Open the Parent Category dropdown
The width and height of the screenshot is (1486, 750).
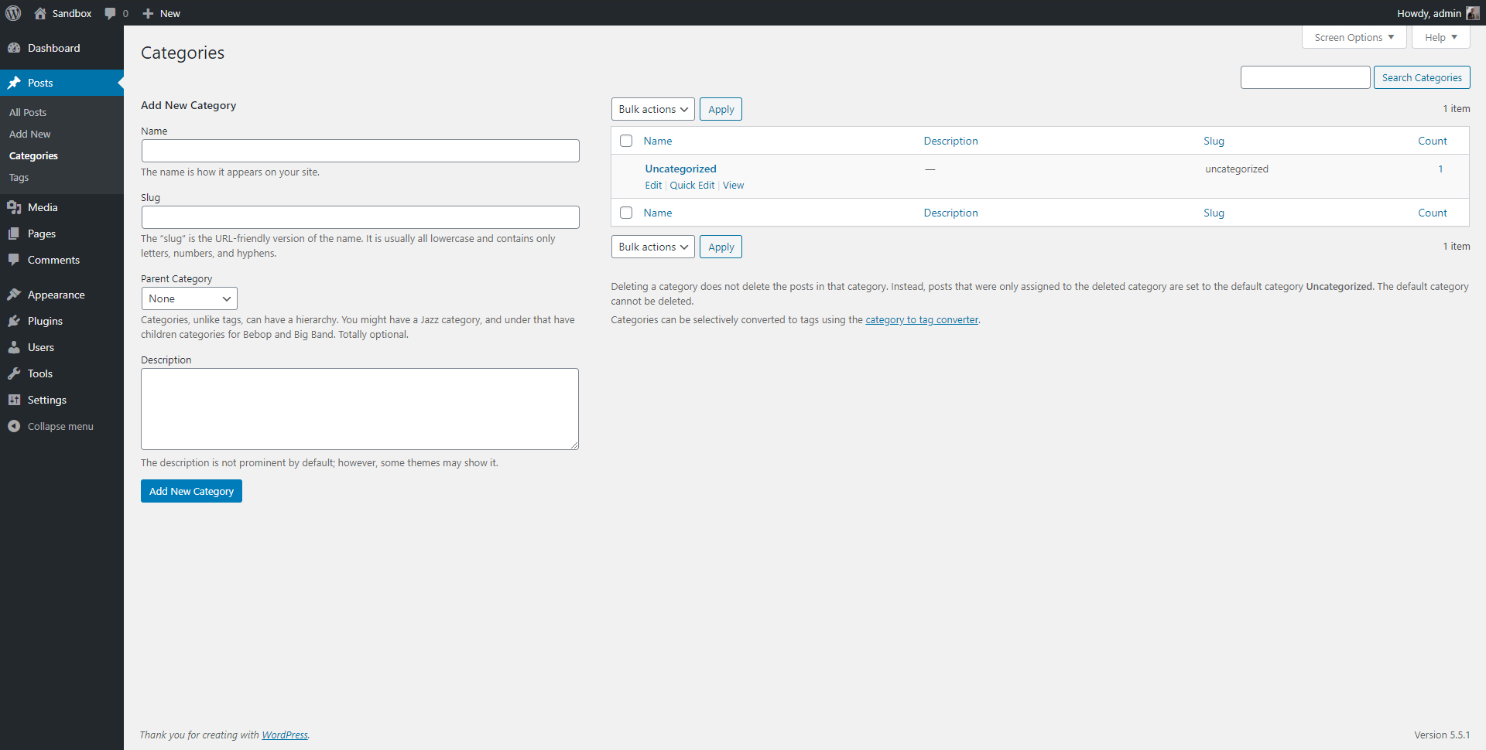[x=189, y=298]
